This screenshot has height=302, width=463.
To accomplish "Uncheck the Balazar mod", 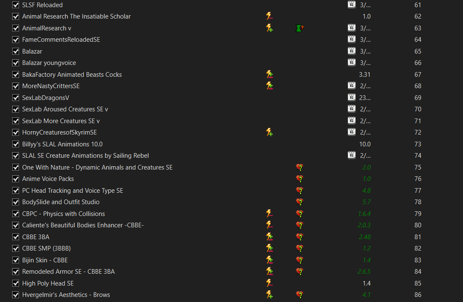I will point(16,51).
